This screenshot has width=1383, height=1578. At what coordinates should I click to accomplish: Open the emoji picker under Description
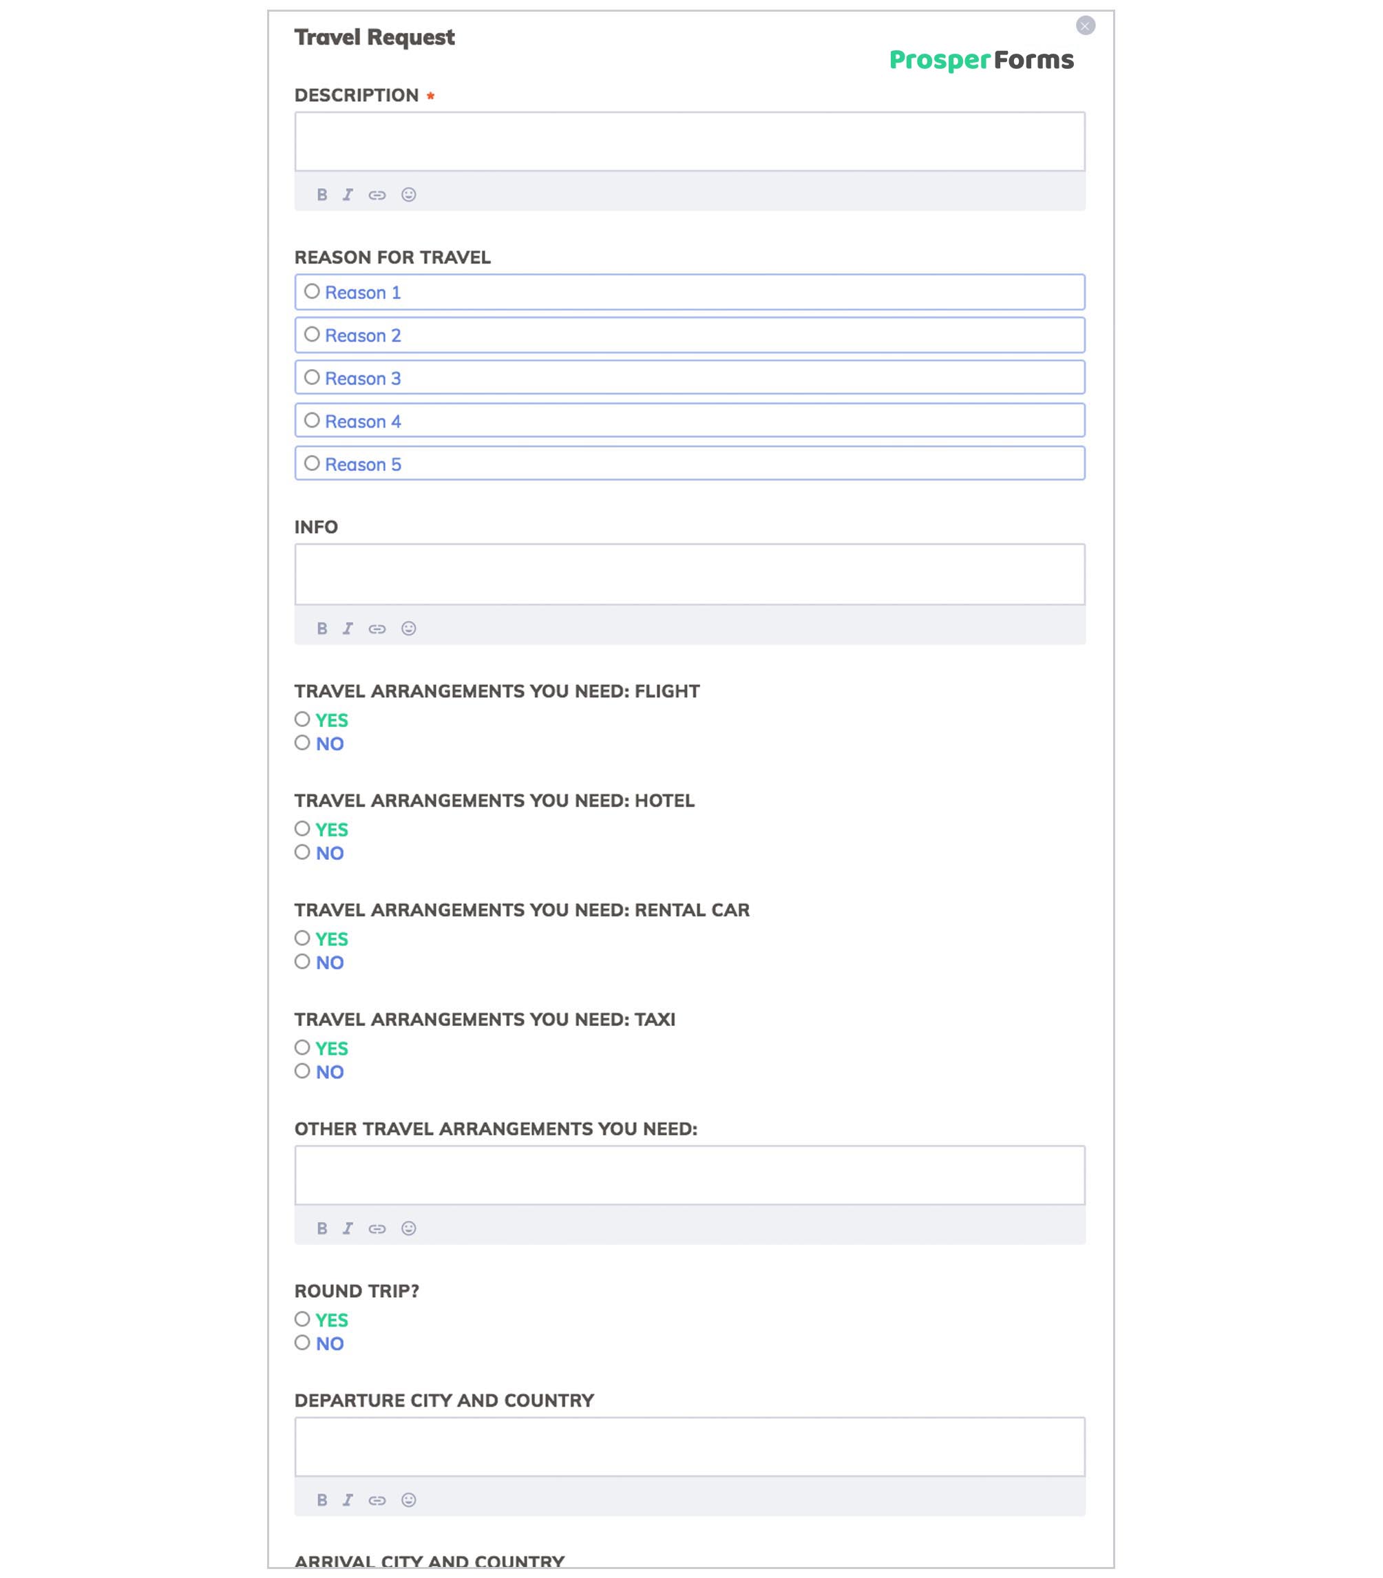408,196
